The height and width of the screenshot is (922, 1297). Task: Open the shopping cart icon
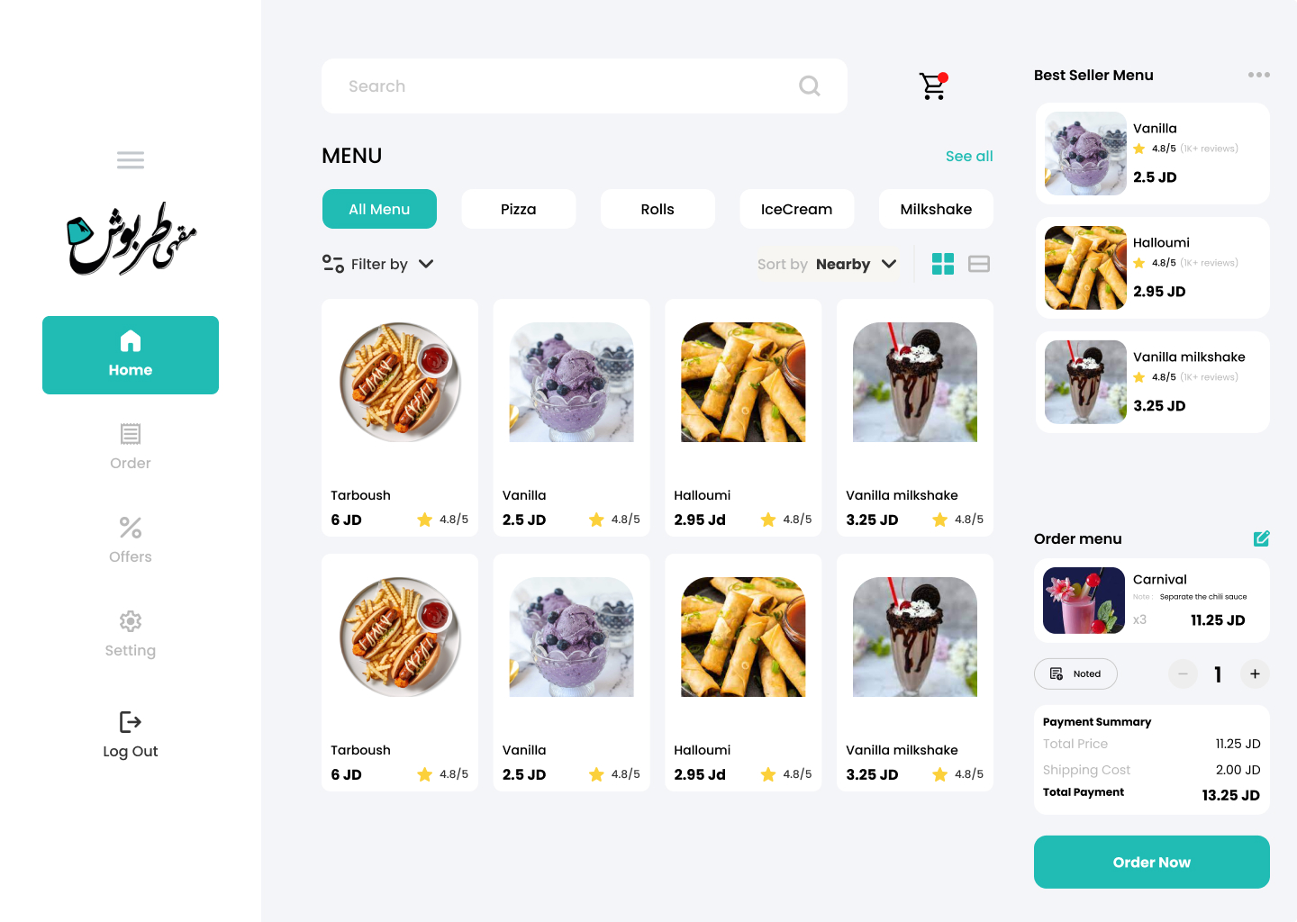pyautogui.click(x=933, y=86)
